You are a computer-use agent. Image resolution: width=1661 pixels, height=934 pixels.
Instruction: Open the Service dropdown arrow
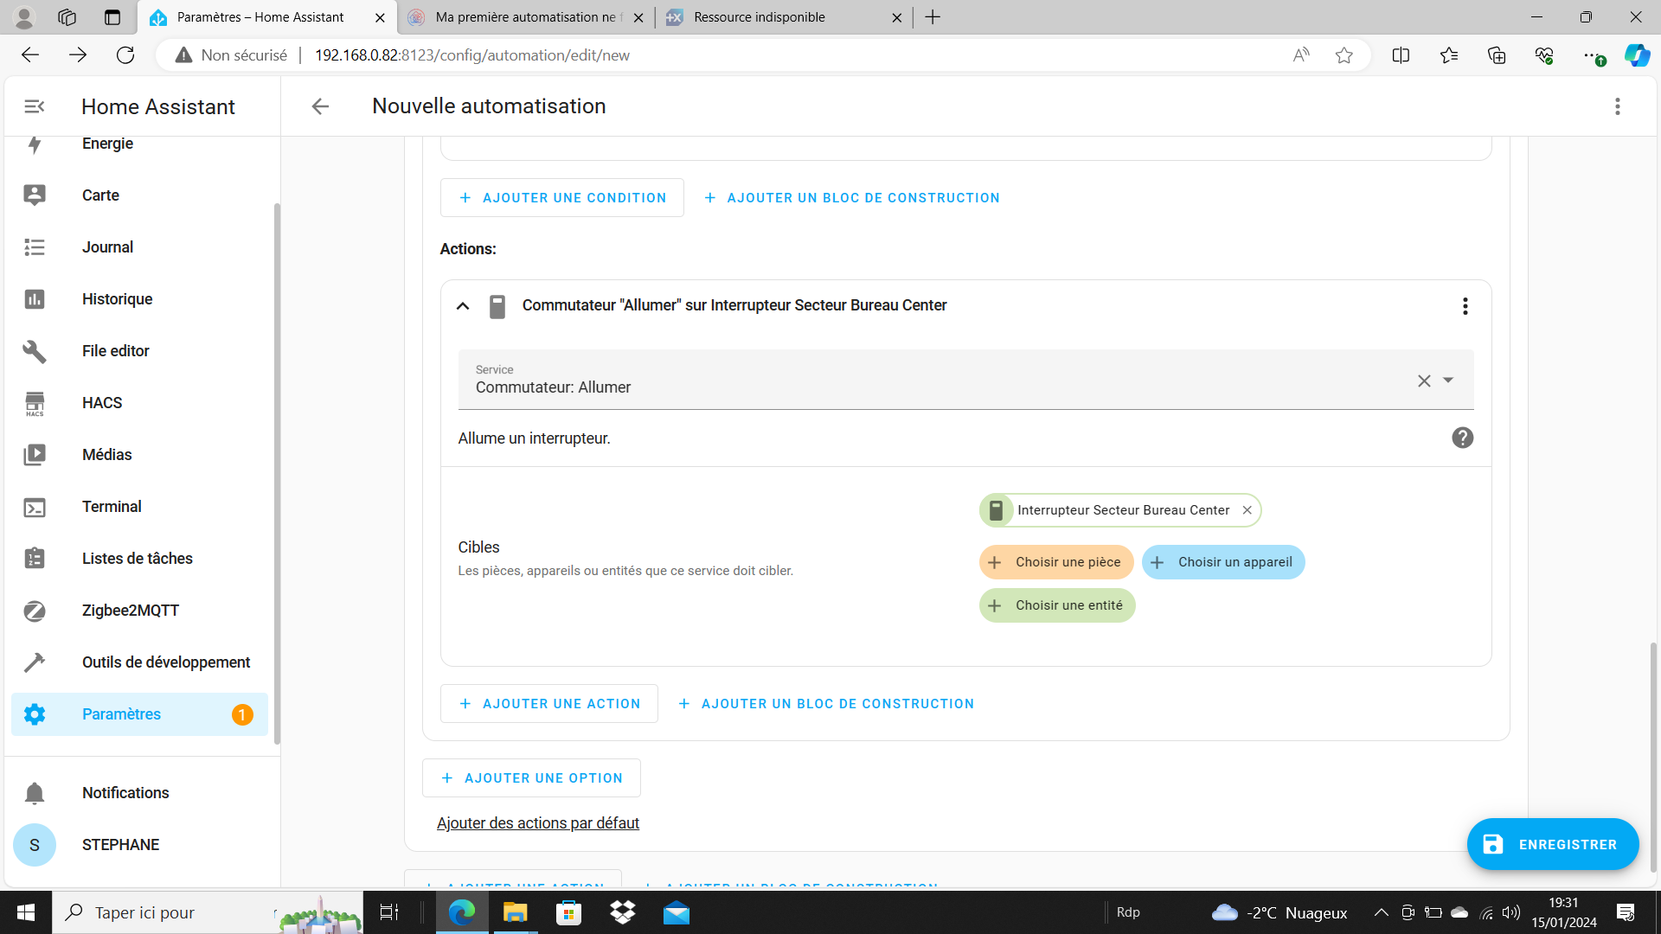[x=1448, y=381]
